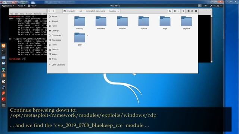The height and width of the screenshot is (134, 239).
Task: Open terminal Edit menu
Action: [16, 14]
